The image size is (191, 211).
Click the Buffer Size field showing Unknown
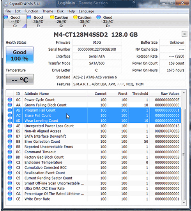[172, 43]
